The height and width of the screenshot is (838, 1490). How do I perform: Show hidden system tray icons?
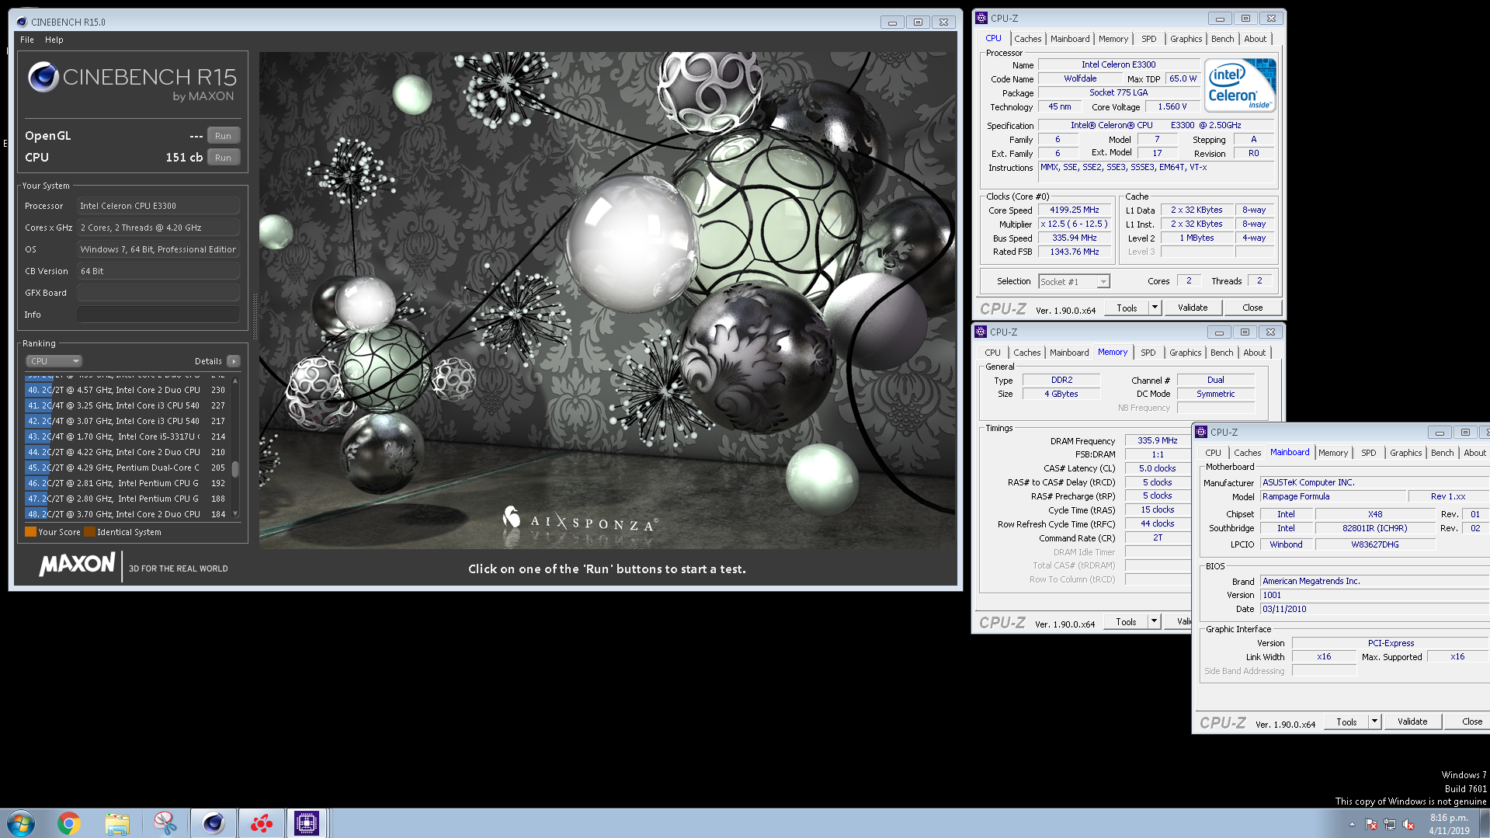[x=1352, y=824]
